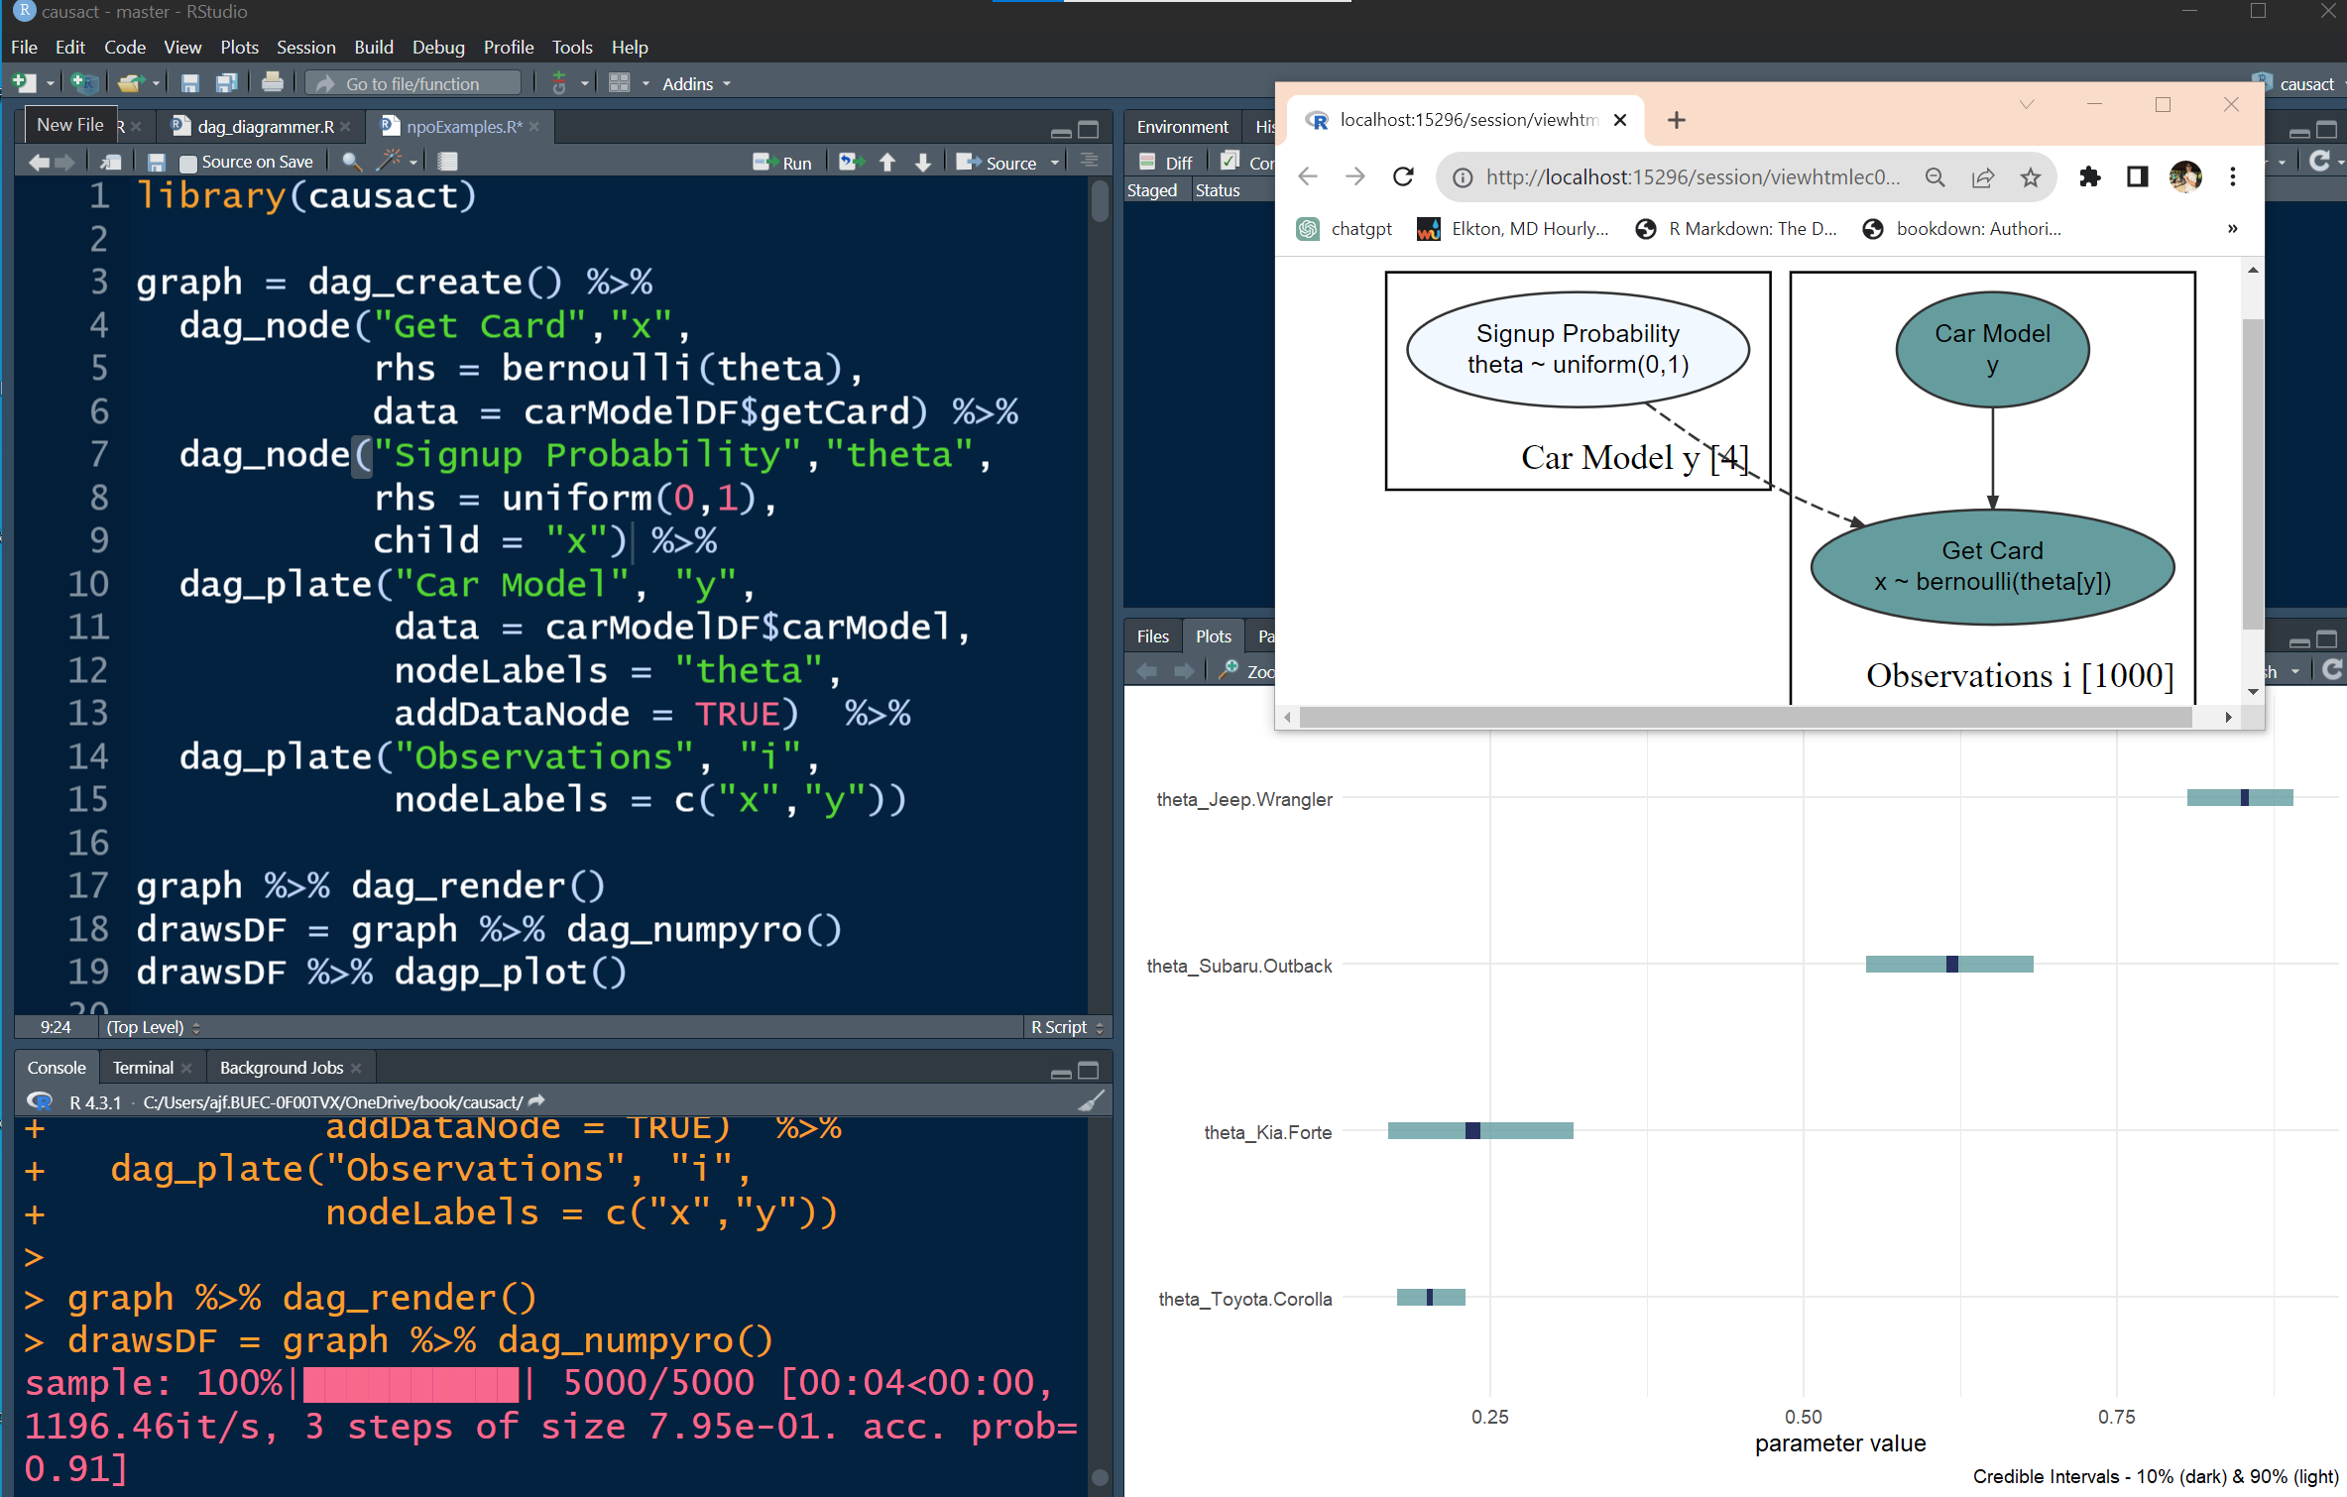Screen dimensions: 2347x1497
Task: Open the Addins dropdown
Action: [696, 84]
